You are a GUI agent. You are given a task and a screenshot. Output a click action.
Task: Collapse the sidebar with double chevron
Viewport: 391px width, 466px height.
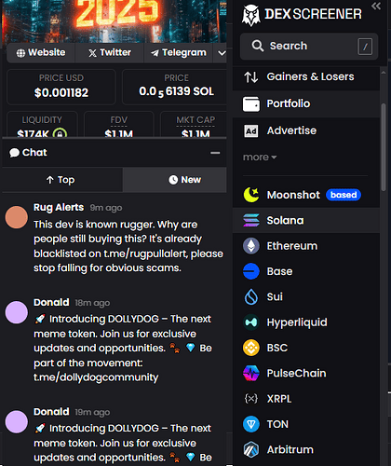coord(376,6)
